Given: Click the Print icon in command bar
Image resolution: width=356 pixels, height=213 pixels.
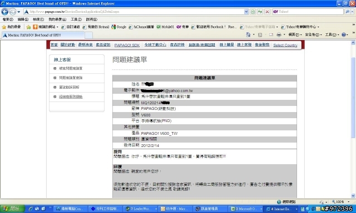Looking at the screenshot, I should [279, 34].
